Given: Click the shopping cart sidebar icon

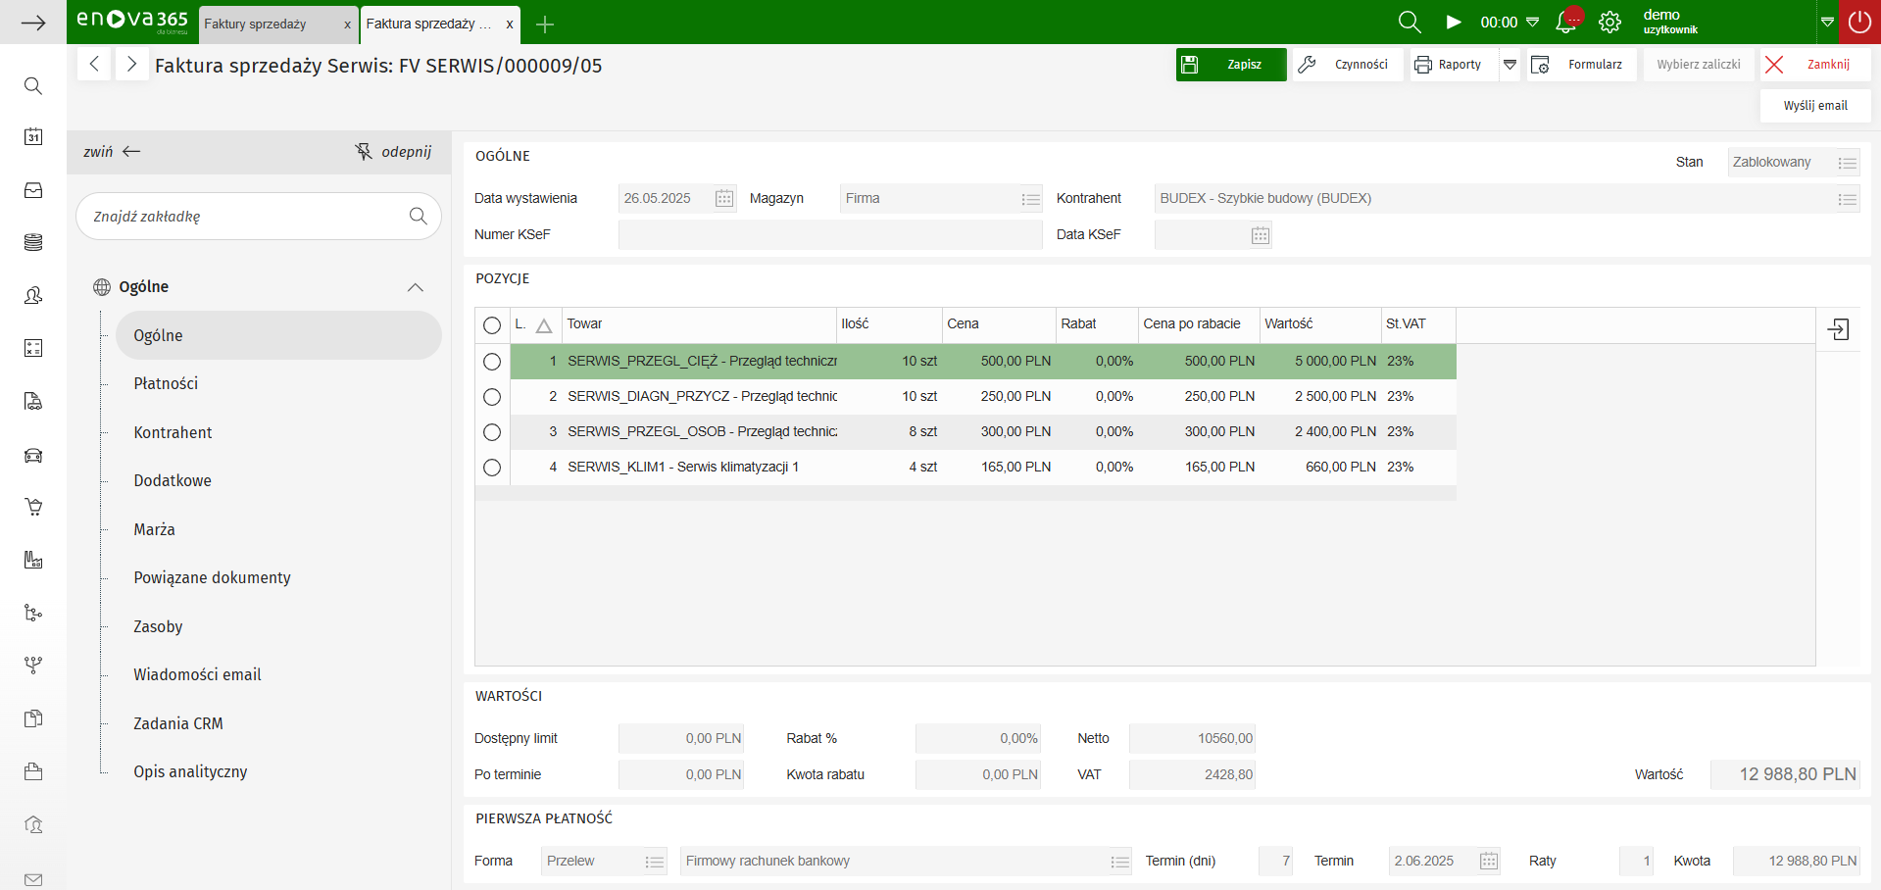Looking at the screenshot, I should tap(33, 507).
